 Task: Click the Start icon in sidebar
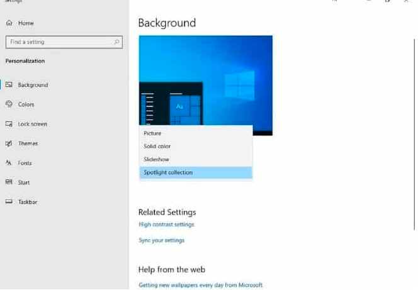(9, 182)
